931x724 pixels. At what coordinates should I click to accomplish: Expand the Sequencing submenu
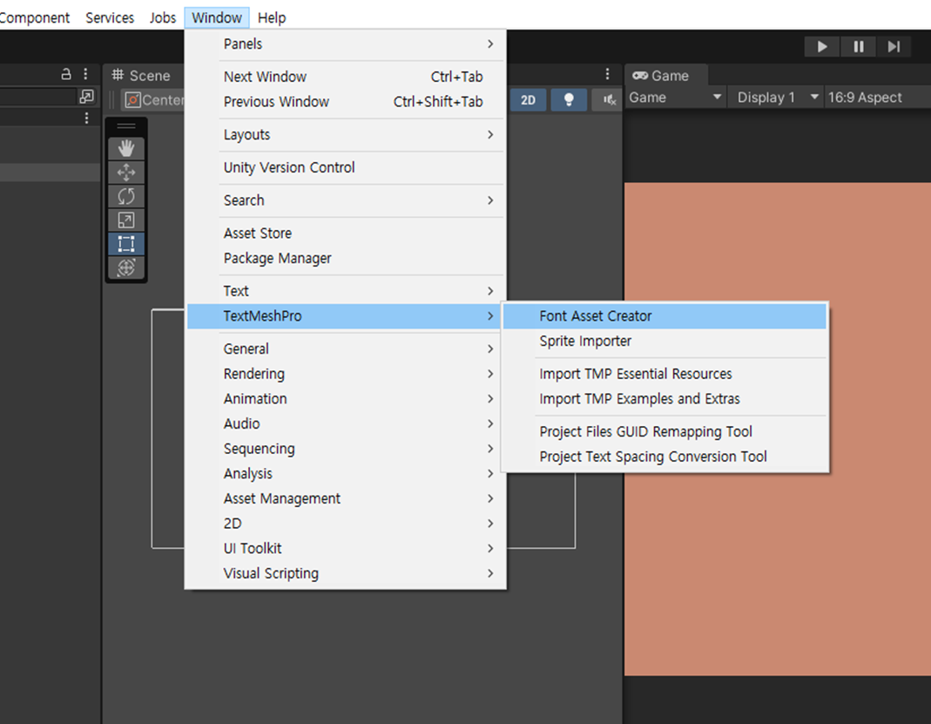coord(346,449)
